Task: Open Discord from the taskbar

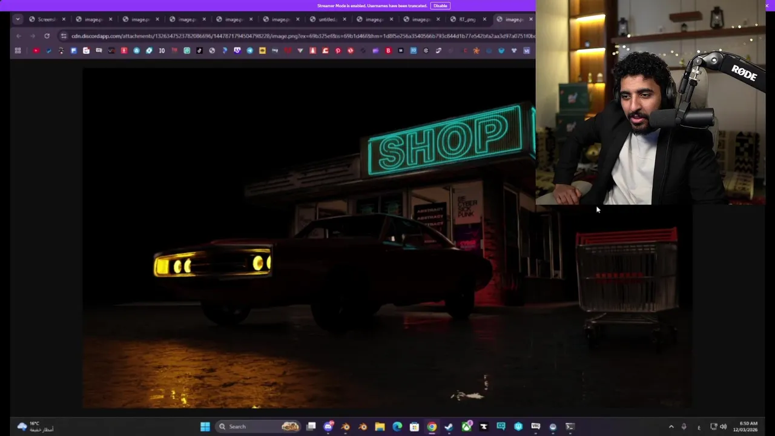Action: tap(328, 426)
